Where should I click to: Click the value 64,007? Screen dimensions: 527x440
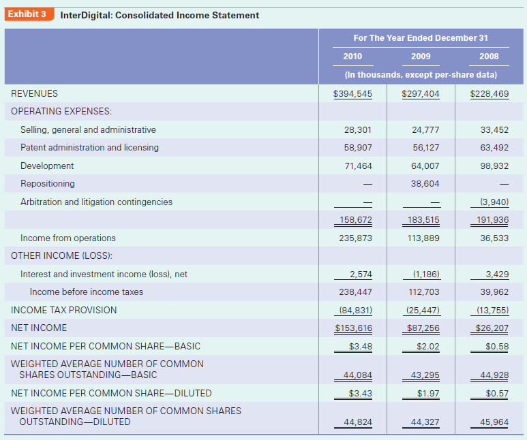click(x=425, y=166)
